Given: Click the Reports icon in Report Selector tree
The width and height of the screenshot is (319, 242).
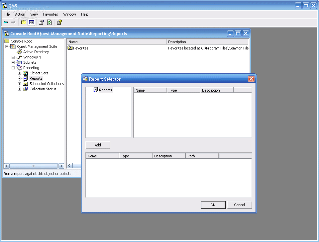Looking at the screenshot, I should pos(95,90).
